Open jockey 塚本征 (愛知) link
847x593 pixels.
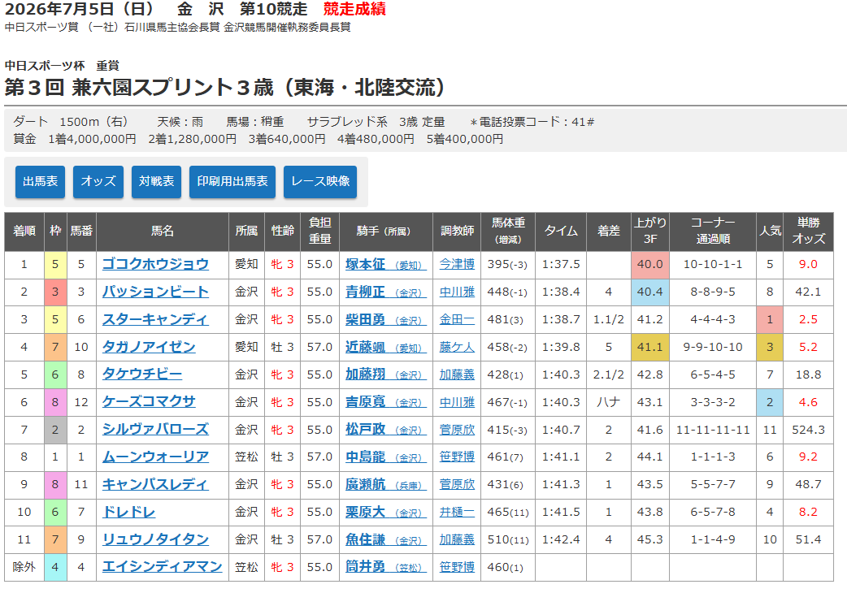(x=385, y=264)
